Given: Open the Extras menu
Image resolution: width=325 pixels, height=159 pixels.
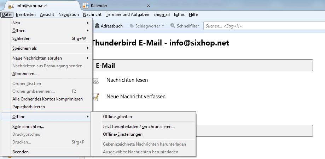Looking at the screenshot, I should [179, 14].
